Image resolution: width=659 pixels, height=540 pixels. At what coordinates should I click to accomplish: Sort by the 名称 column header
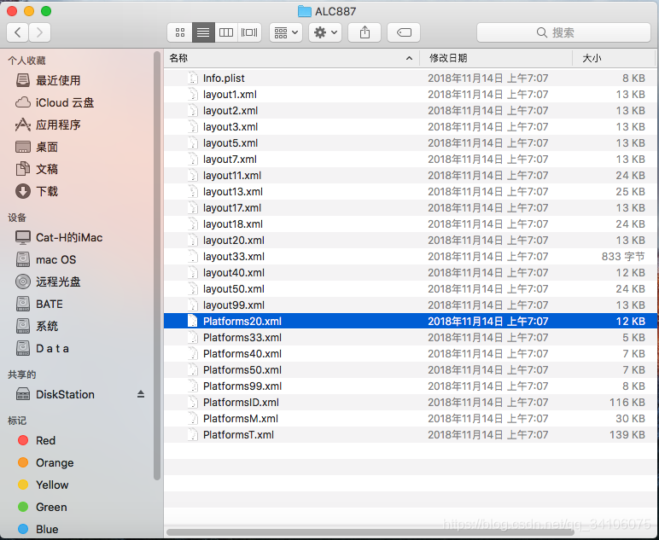(x=292, y=58)
